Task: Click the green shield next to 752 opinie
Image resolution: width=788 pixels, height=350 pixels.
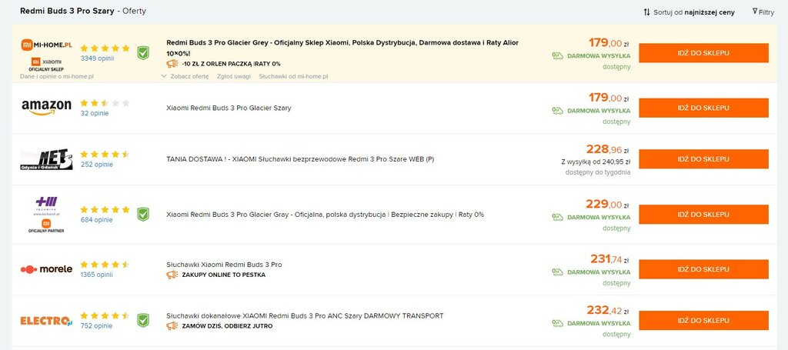Action: point(143,320)
